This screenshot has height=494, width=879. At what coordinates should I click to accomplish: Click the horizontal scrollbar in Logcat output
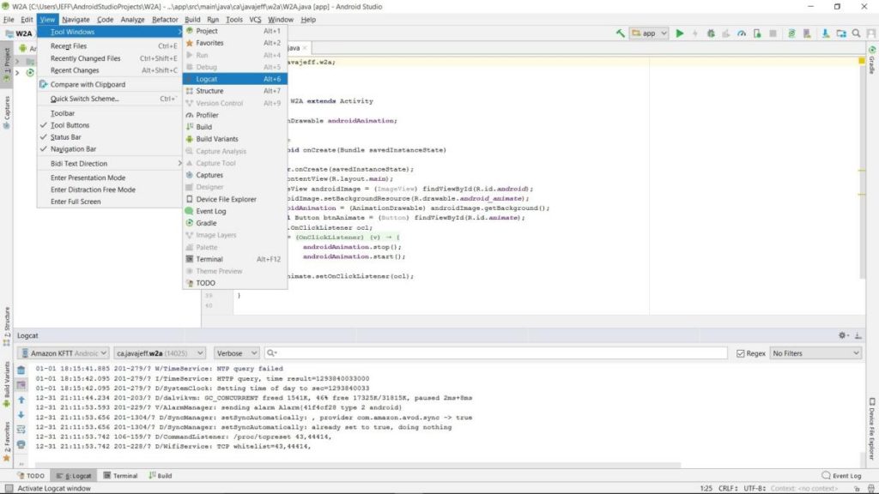tap(358, 465)
